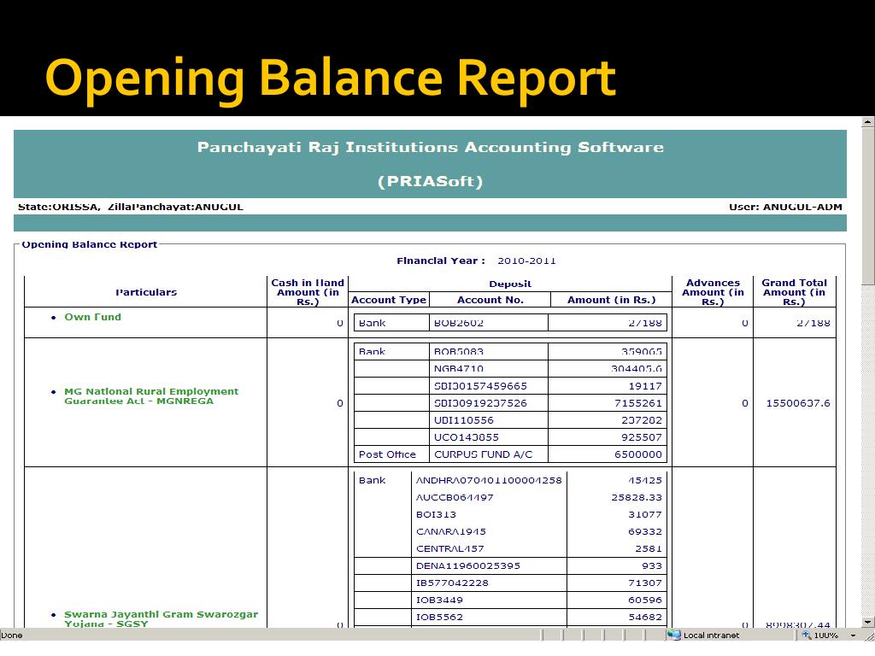Click the amount 2581
Image resolution: width=875 pixels, height=656 pixels.
pyautogui.click(x=649, y=549)
